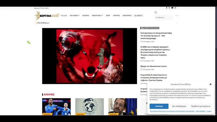Image resolution: width=217 pixels, height=122 pixels.
Task: Go to the WEB TV section
Action: [x=138, y=15]
